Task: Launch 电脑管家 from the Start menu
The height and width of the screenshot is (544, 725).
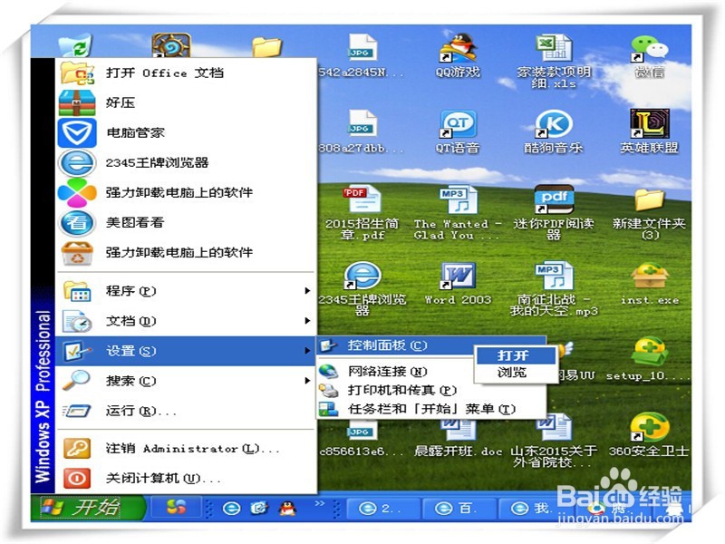Action: (186, 132)
